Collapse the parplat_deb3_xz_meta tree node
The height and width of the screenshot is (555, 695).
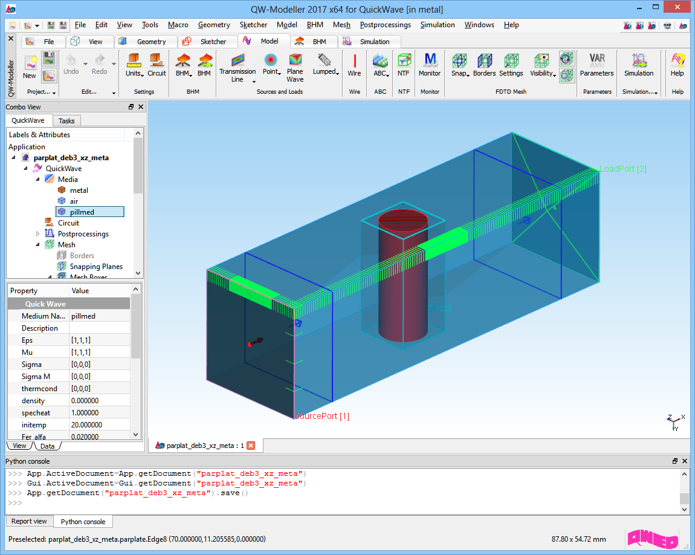(14, 157)
